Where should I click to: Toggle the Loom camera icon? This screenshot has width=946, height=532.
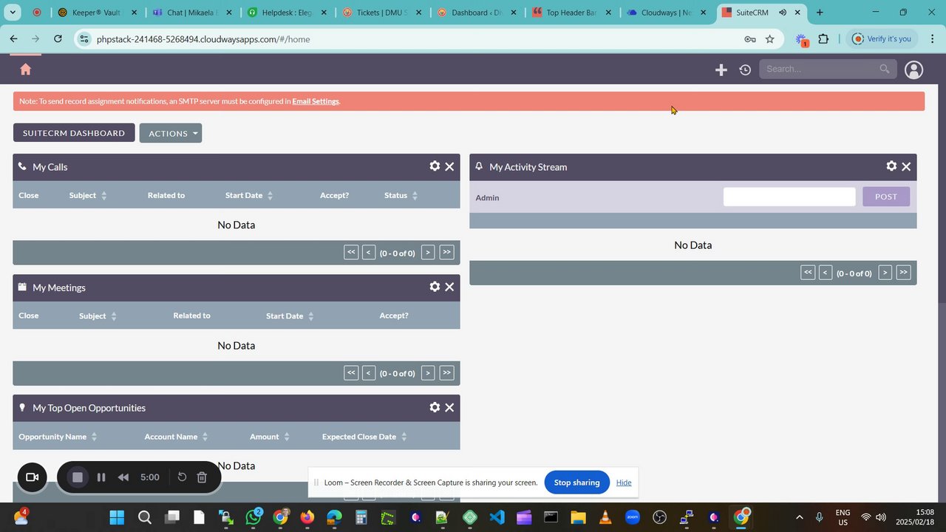click(x=32, y=477)
